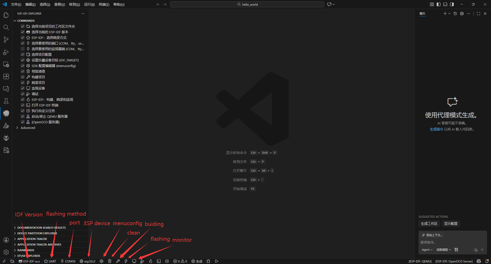Open the Agent mode dropdown in chat
This screenshot has height=264, width=491.
pyautogui.click(x=427, y=250)
